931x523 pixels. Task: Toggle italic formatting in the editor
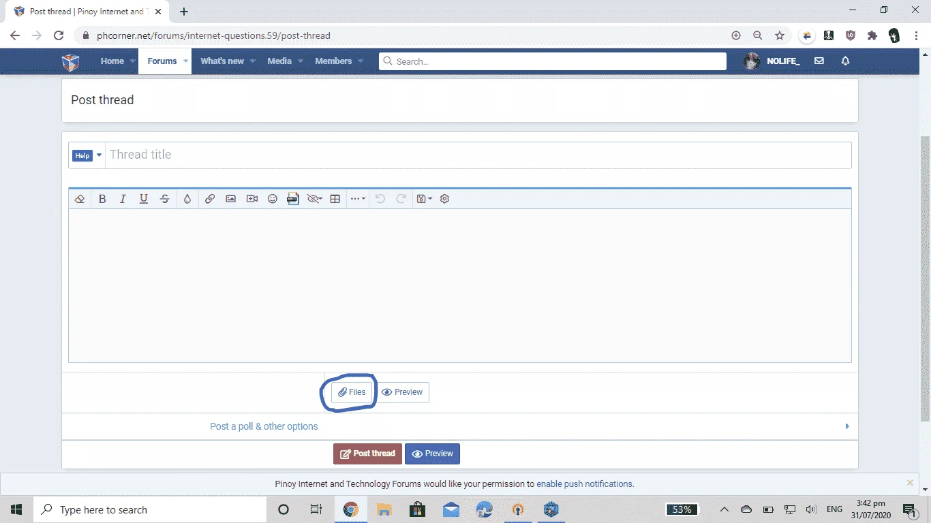[123, 199]
